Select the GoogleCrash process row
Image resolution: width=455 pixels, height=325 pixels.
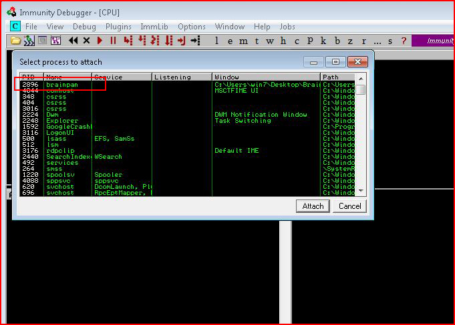click(x=187, y=126)
